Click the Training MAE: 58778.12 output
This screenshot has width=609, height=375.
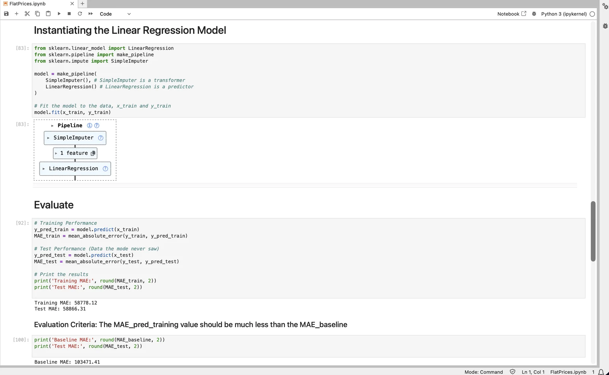(66, 303)
